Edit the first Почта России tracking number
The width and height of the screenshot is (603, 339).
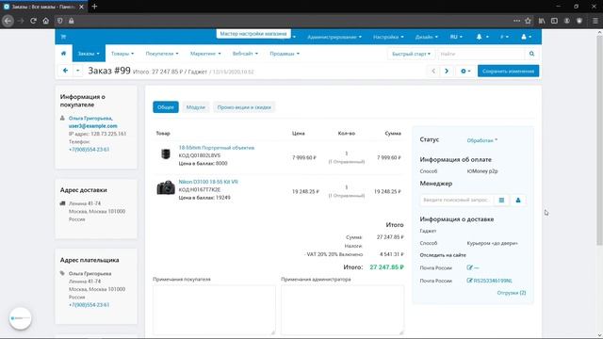click(x=473, y=267)
